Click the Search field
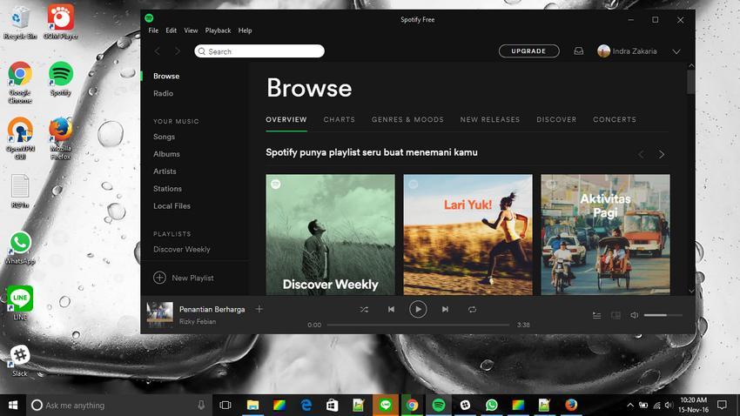The image size is (740, 416). (259, 51)
